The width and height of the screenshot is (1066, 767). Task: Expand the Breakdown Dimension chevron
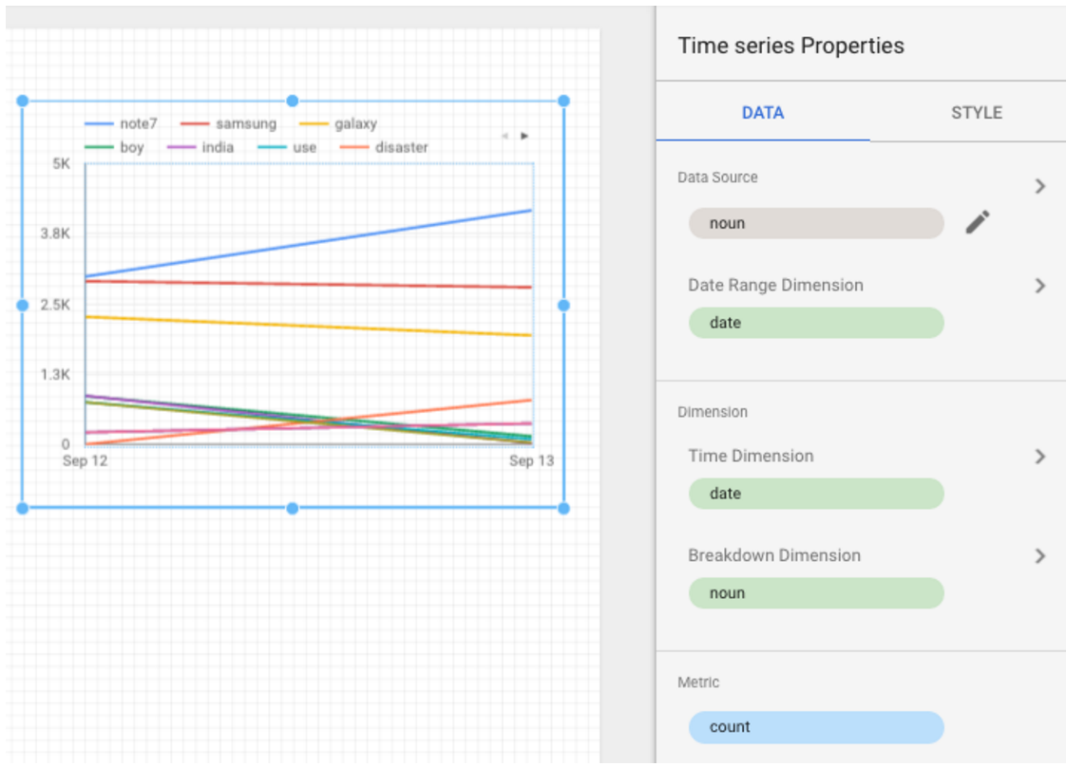pos(1039,555)
